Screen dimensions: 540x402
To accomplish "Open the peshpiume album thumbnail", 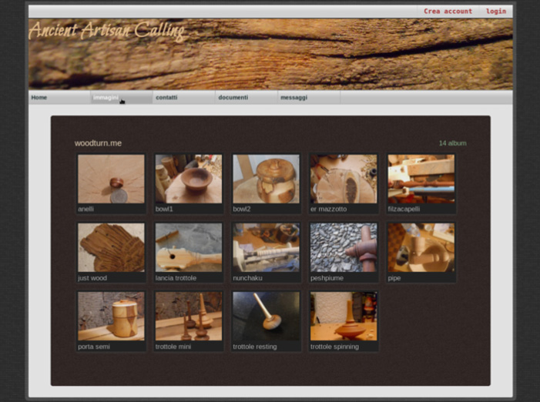I will [x=344, y=247].
